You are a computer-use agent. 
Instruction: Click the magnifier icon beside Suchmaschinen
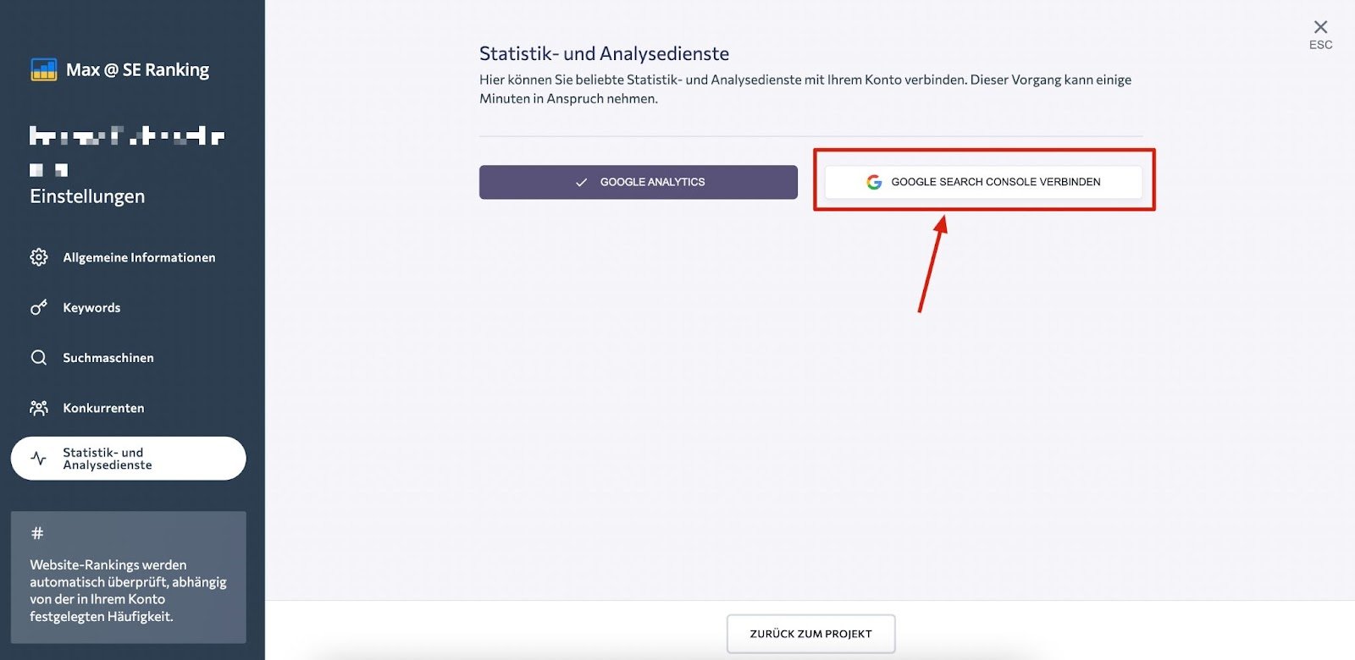coord(39,357)
